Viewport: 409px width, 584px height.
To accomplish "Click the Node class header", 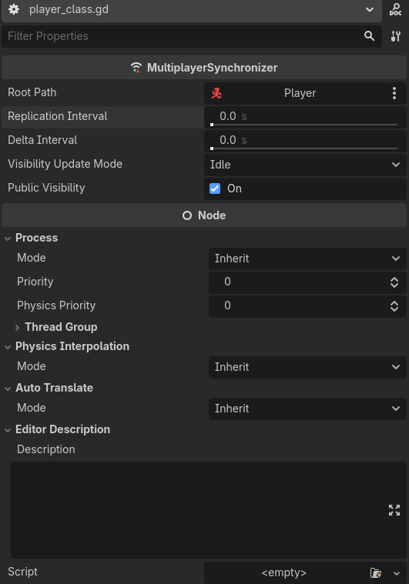I will (204, 215).
